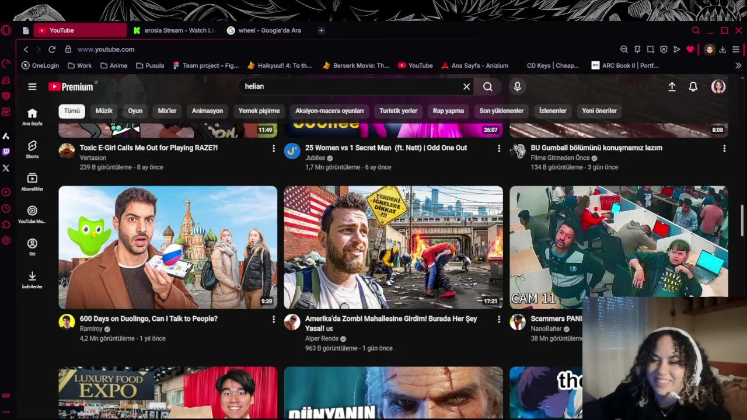Select the Rap yapma chip

(x=448, y=111)
